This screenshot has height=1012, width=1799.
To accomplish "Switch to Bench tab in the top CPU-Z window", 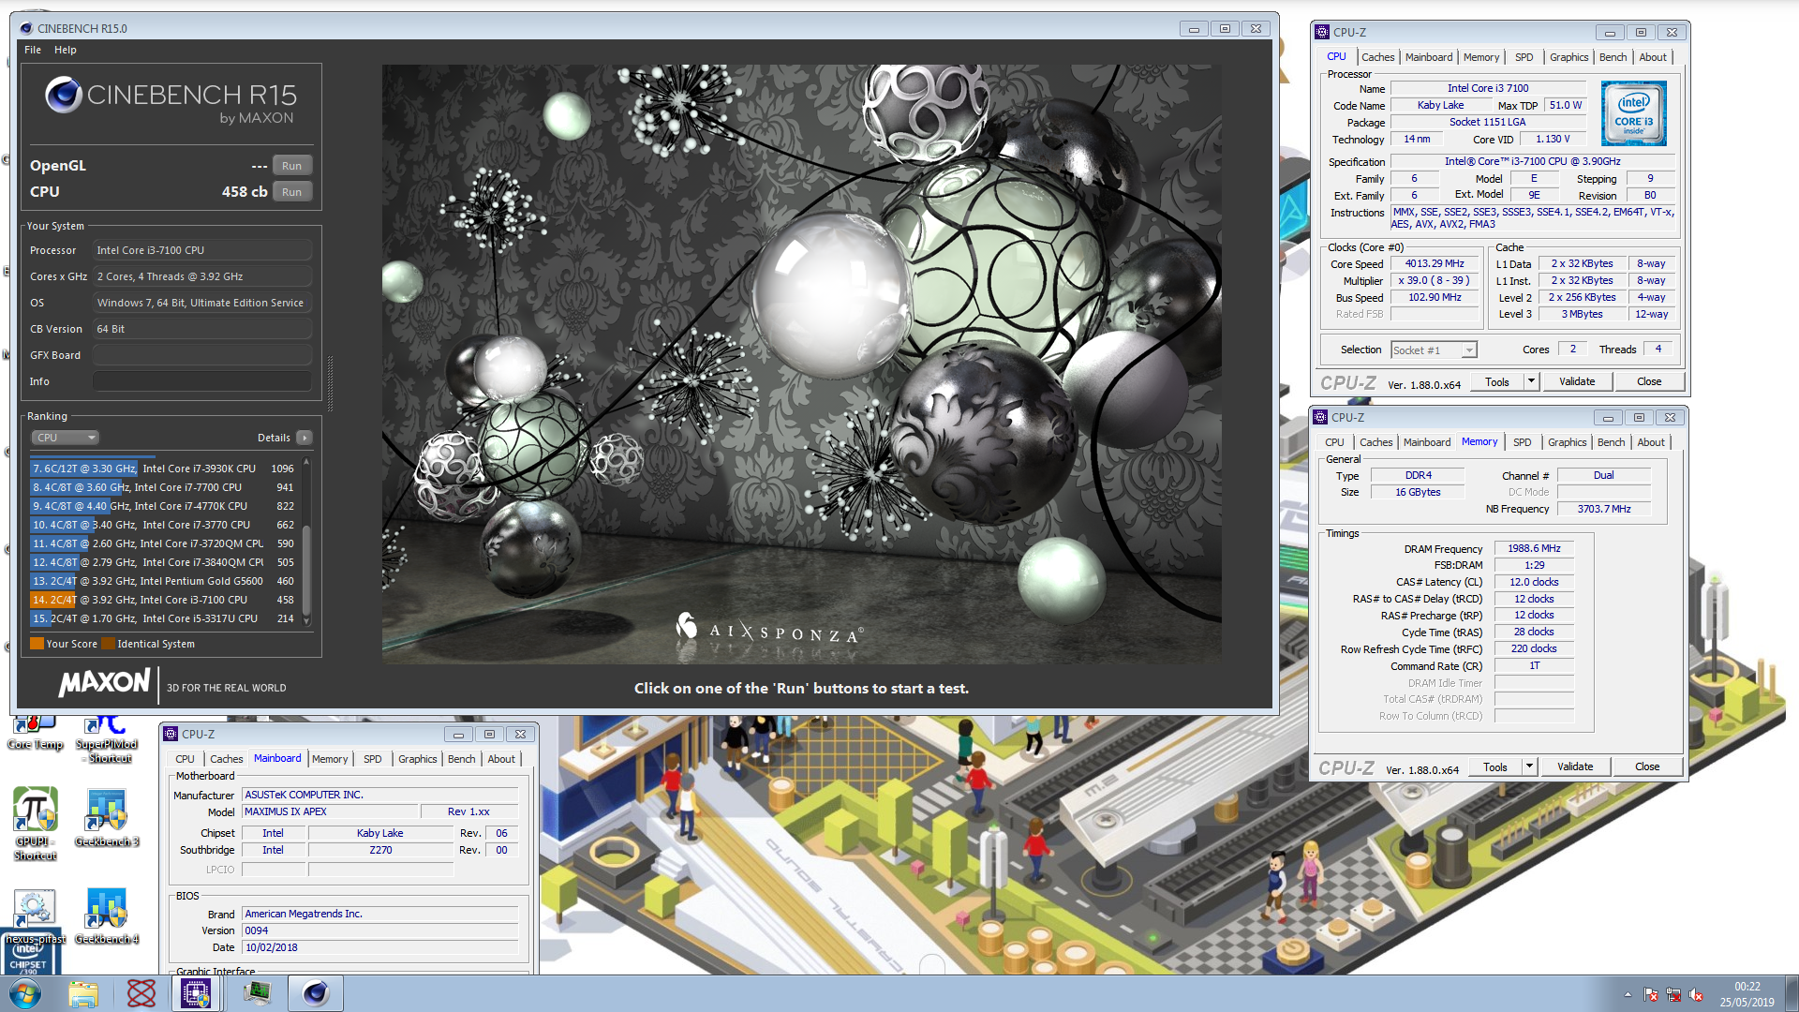I will (1613, 57).
